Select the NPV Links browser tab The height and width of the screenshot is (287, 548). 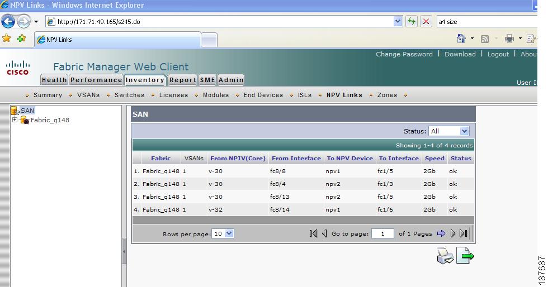117,40
